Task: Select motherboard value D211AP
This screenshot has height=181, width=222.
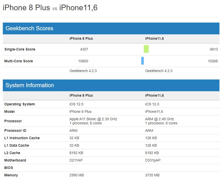Action: (76, 160)
